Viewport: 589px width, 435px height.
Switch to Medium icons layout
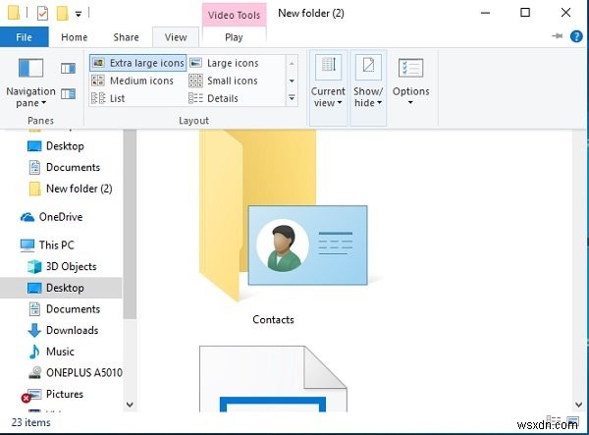133,81
